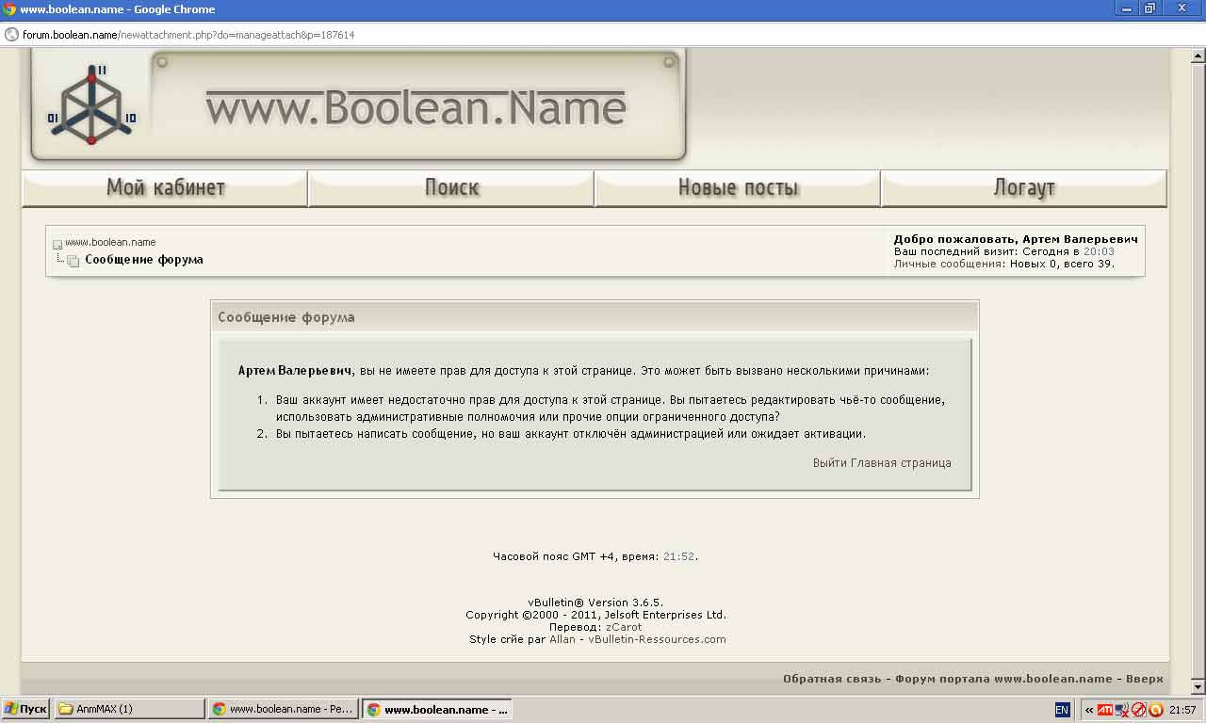
Task: Click the disconnected network tray icon
Action: (1121, 710)
